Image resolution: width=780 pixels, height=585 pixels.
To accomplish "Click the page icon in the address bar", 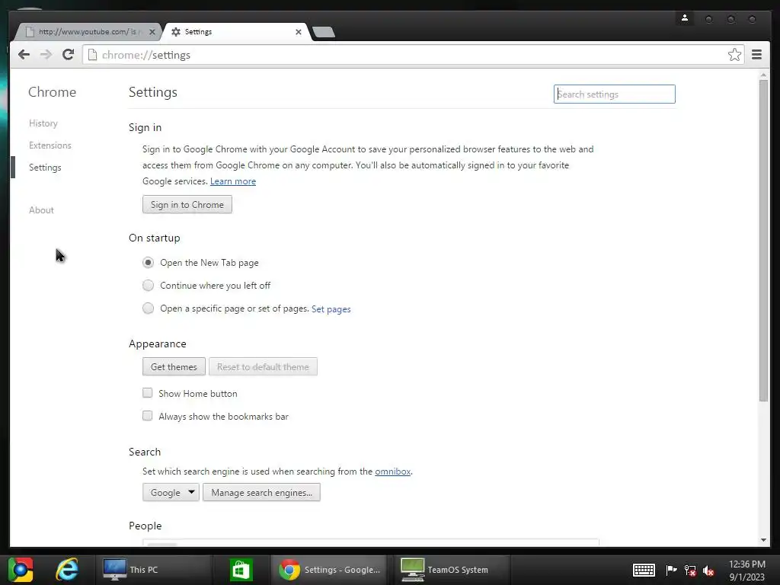I will (92, 55).
